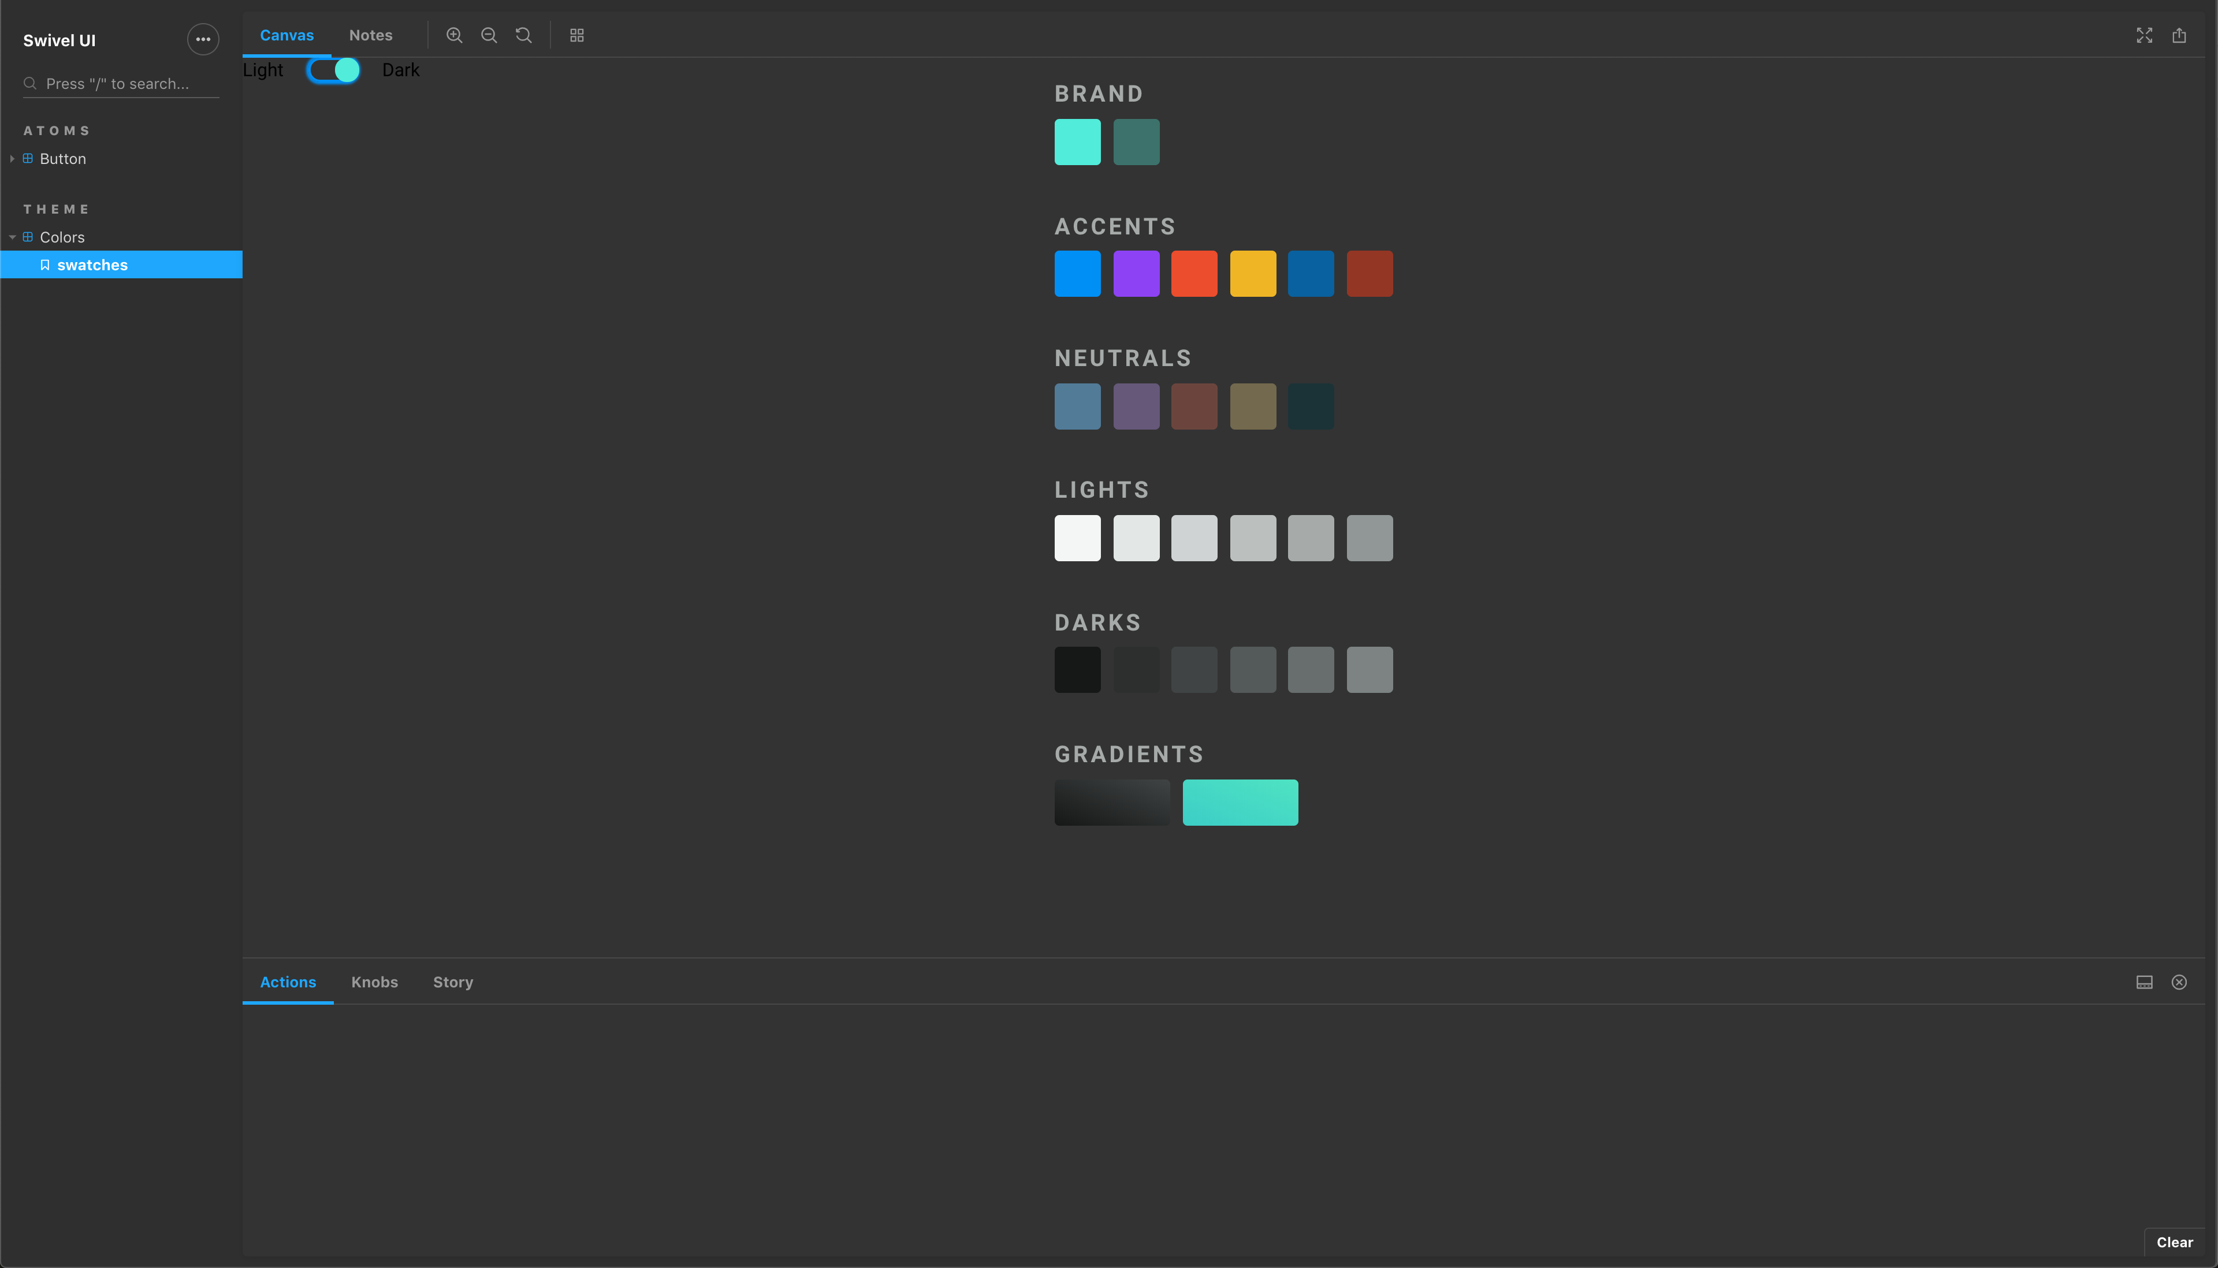Select the teal brand color swatch
The image size is (2218, 1268).
point(1078,141)
